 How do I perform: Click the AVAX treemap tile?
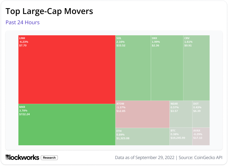[x=201, y=137]
